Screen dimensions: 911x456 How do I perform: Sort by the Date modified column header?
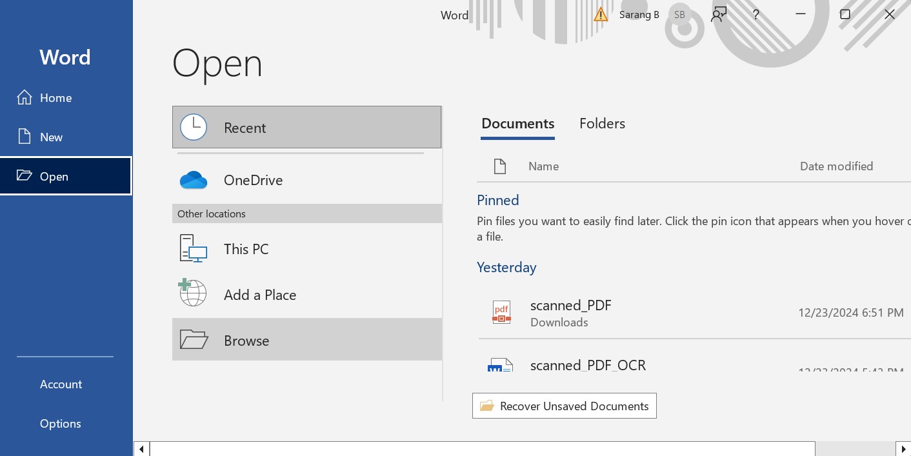coord(837,166)
